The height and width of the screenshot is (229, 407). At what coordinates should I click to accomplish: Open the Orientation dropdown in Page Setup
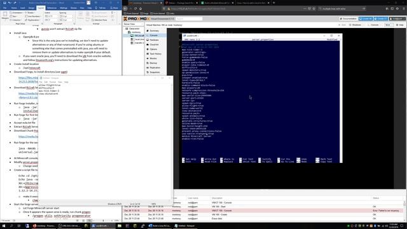click(x=17, y=13)
